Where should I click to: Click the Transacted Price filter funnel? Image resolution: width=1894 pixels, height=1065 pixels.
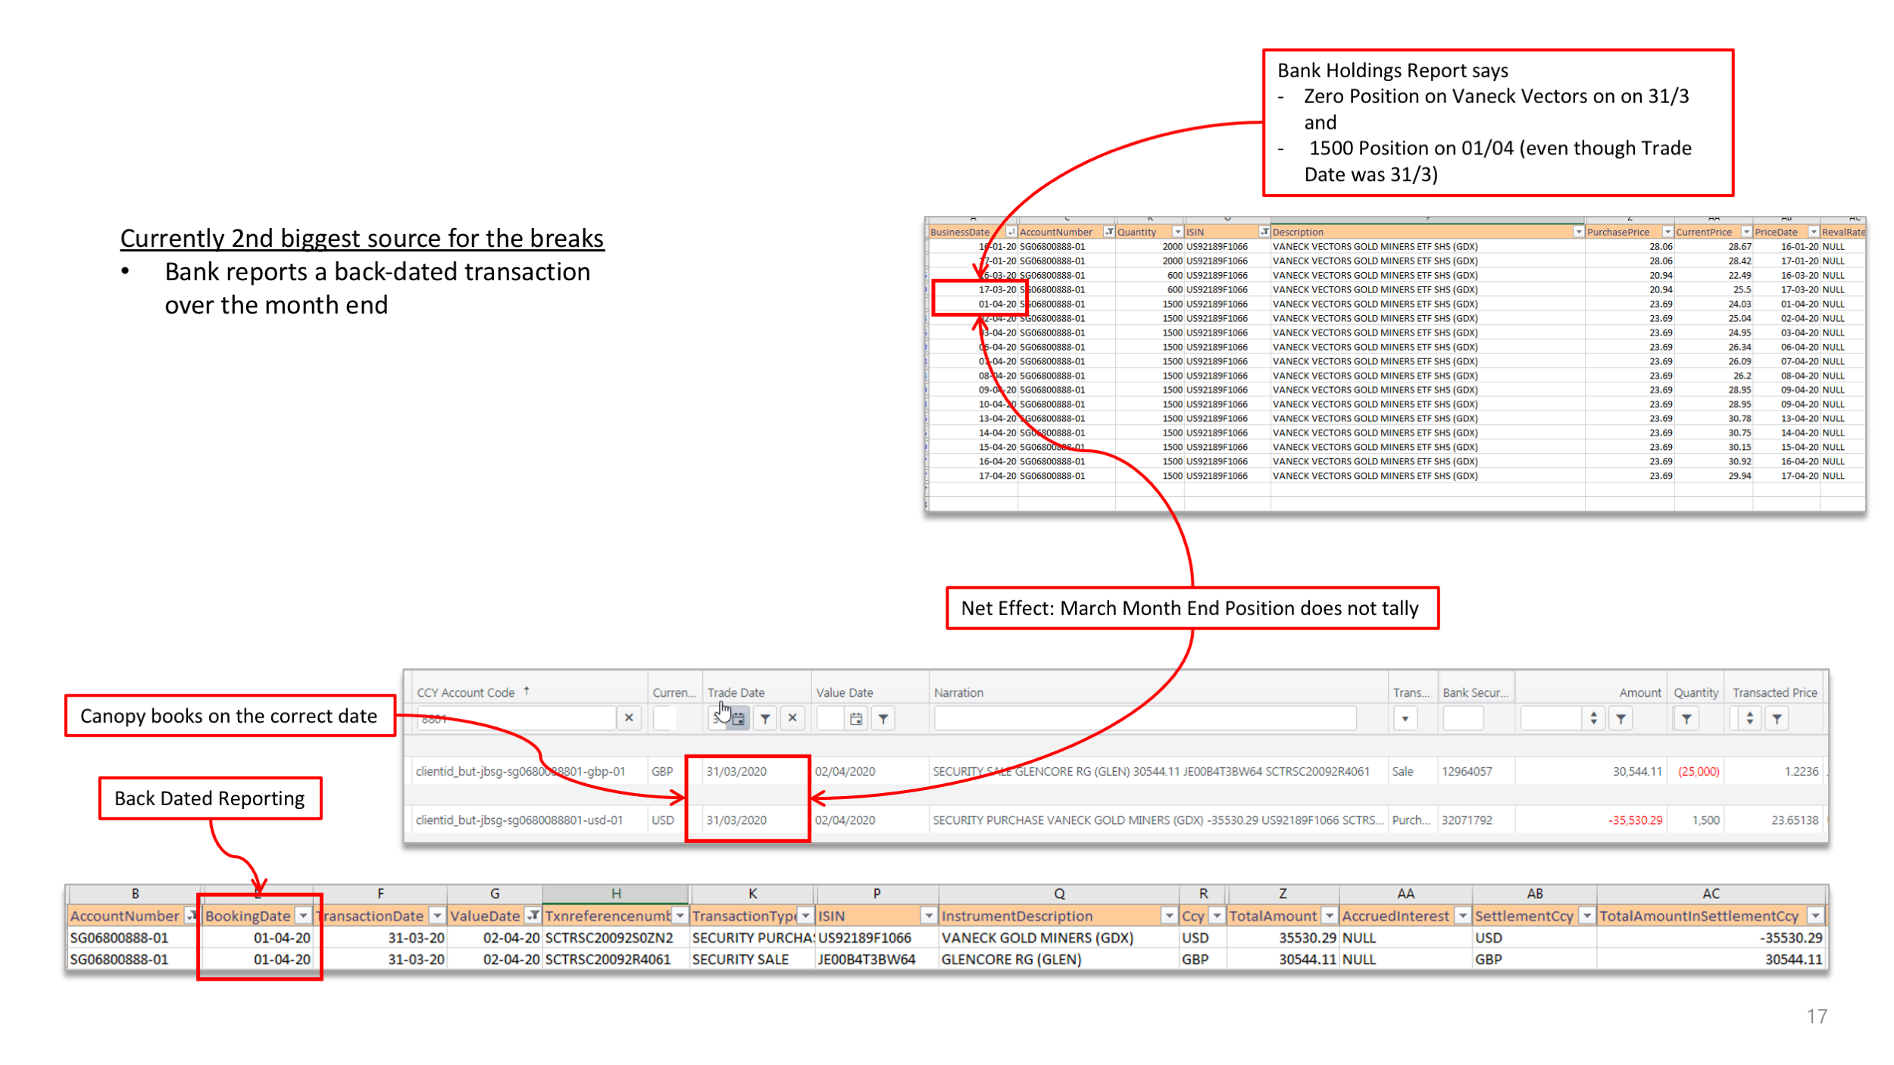point(1777,718)
